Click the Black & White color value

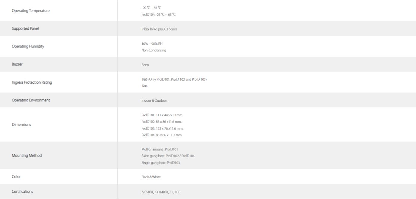click(151, 177)
